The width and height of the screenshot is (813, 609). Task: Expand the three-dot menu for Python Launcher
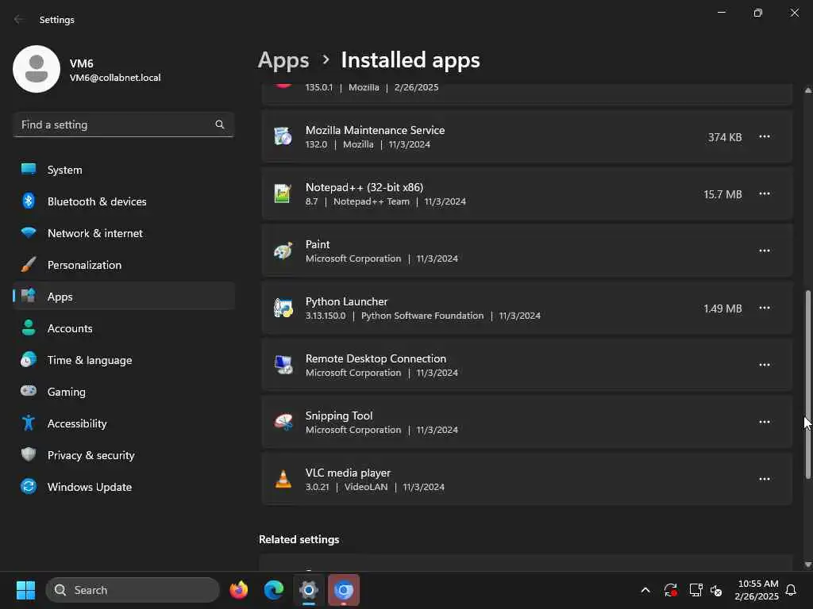pyautogui.click(x=764, y=308)
